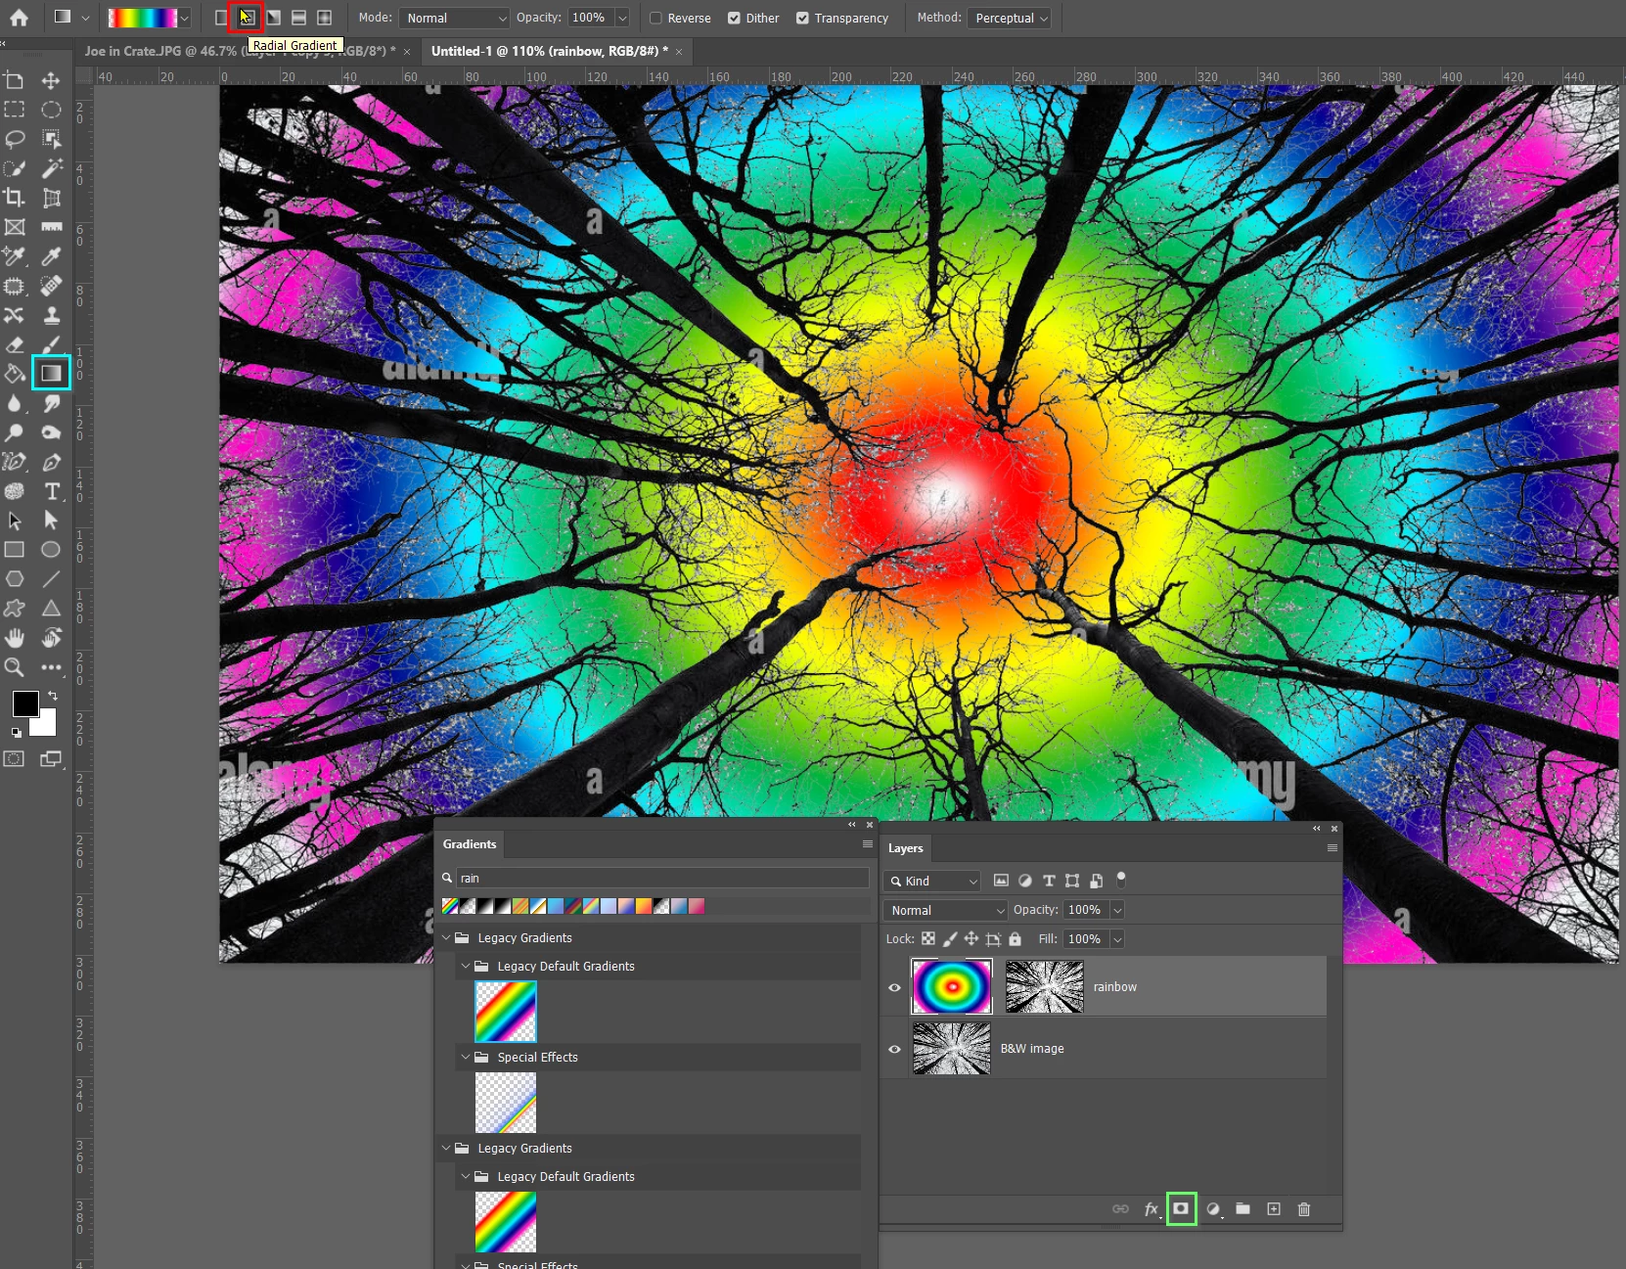Create a new layer group folder
Screen dimensions: 1626x1269
pyautogui.click(x=1242, y=1209)
